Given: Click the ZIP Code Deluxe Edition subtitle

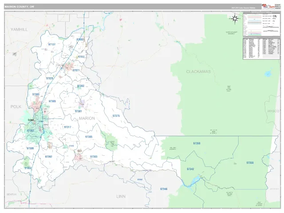Looking at the screenshot, I should (244, 8).
